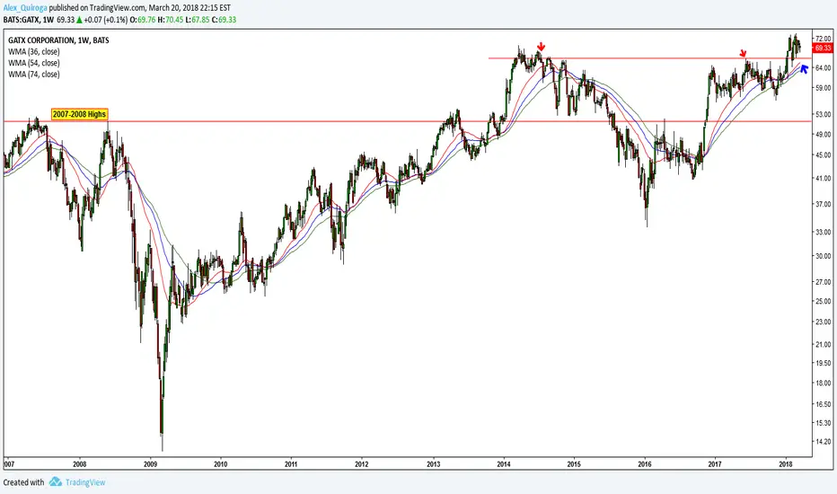This screenshot has height=494, width=837.
Task: Click the '19.50' price axis label
Action: point(824,363)
